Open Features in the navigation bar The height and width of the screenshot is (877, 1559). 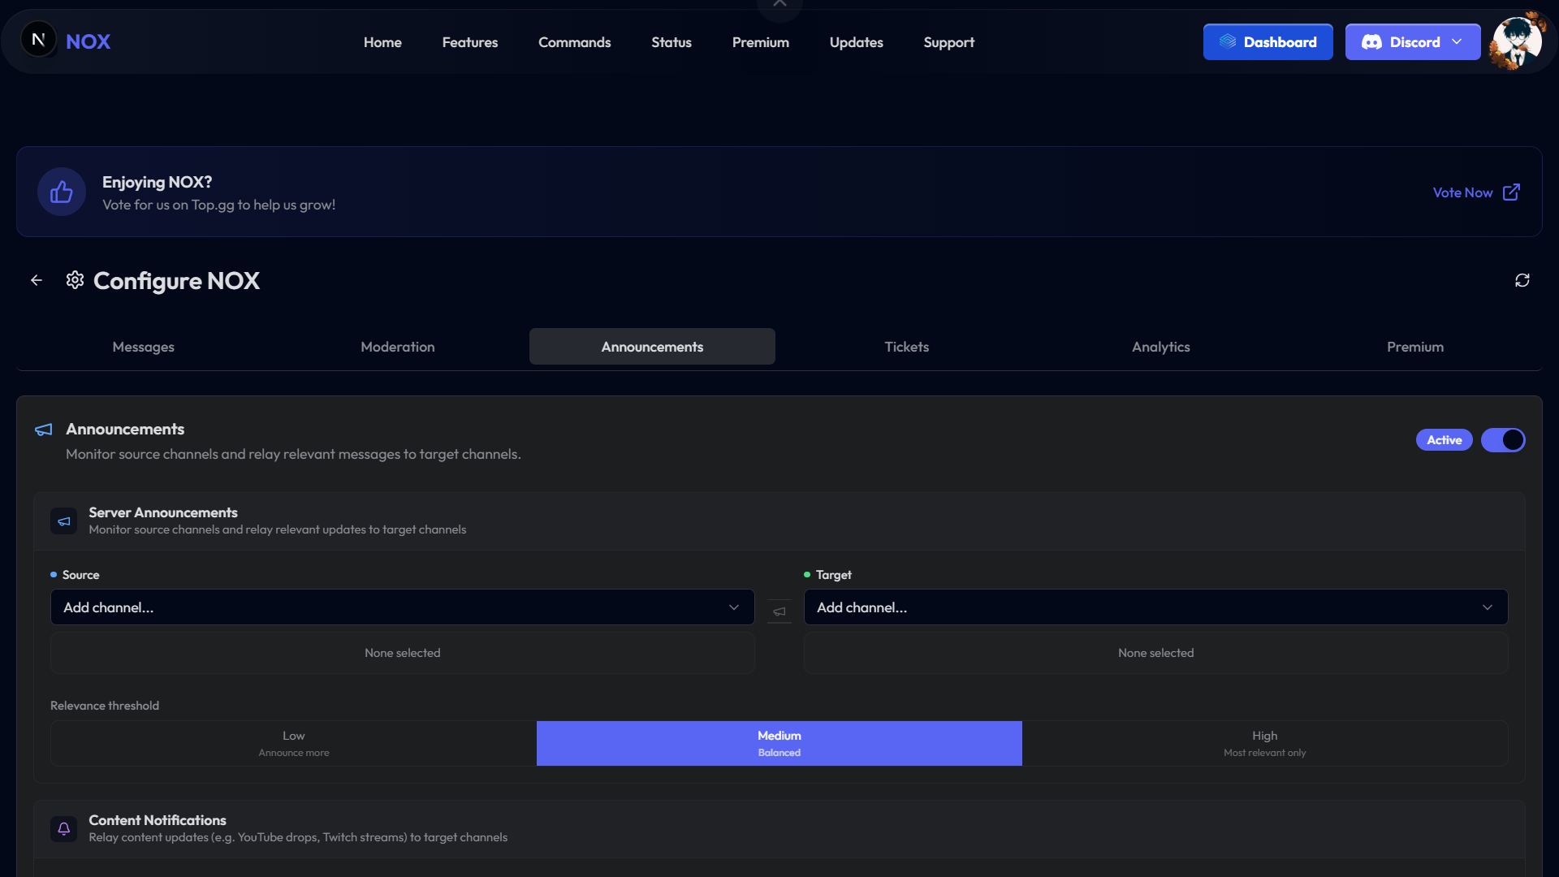470,42
